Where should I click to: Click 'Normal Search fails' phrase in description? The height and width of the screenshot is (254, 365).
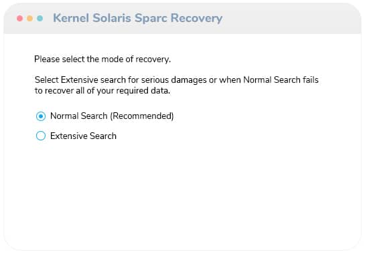(x=281, y=80)
